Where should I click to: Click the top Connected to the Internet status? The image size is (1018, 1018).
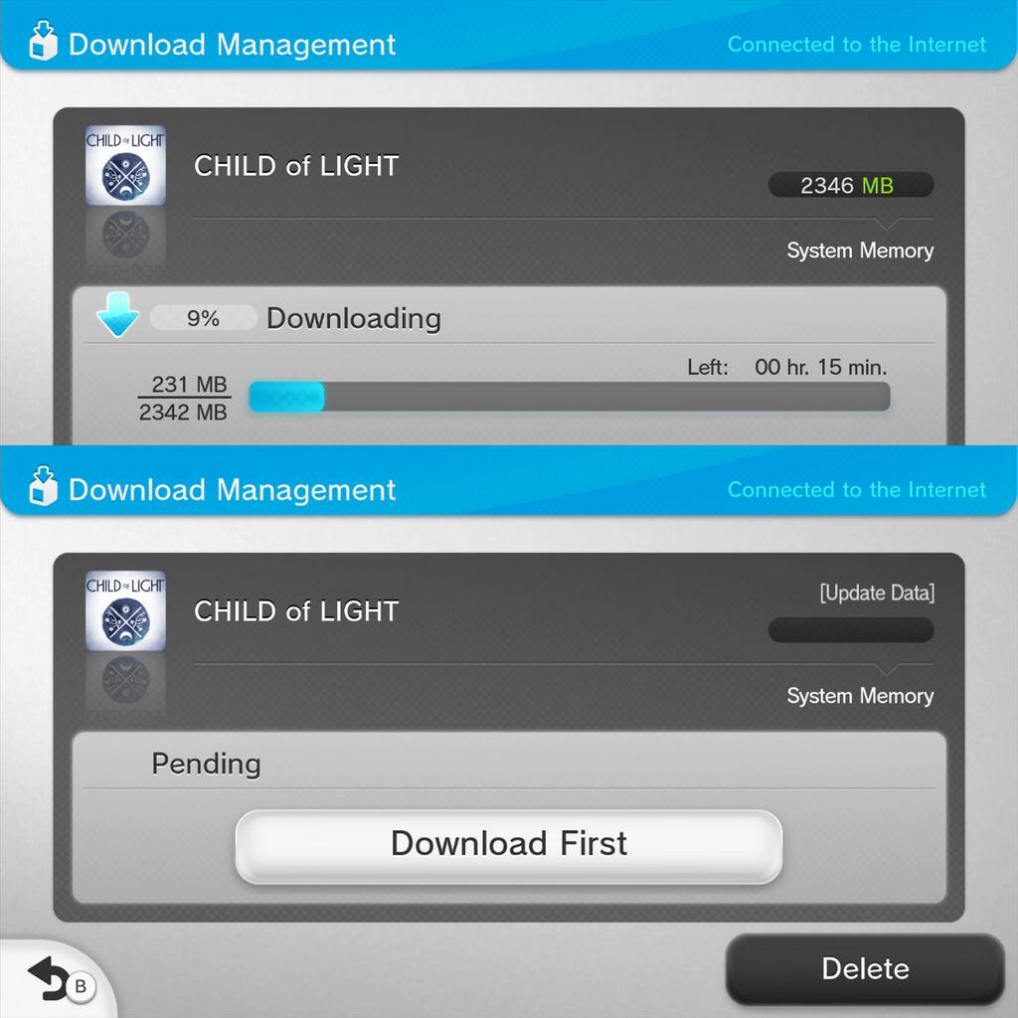tap(856, 44)
